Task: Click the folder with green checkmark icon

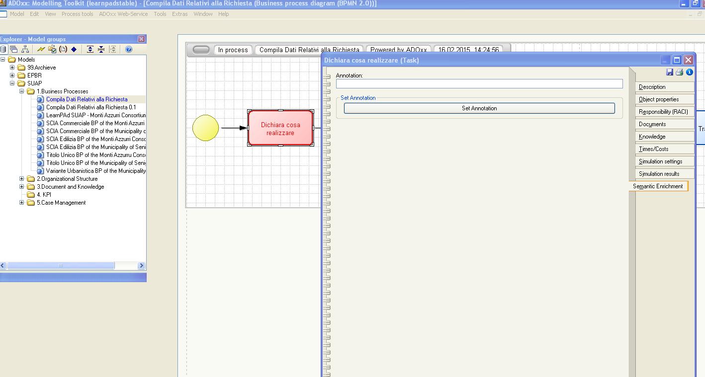Action: [52, 49]
